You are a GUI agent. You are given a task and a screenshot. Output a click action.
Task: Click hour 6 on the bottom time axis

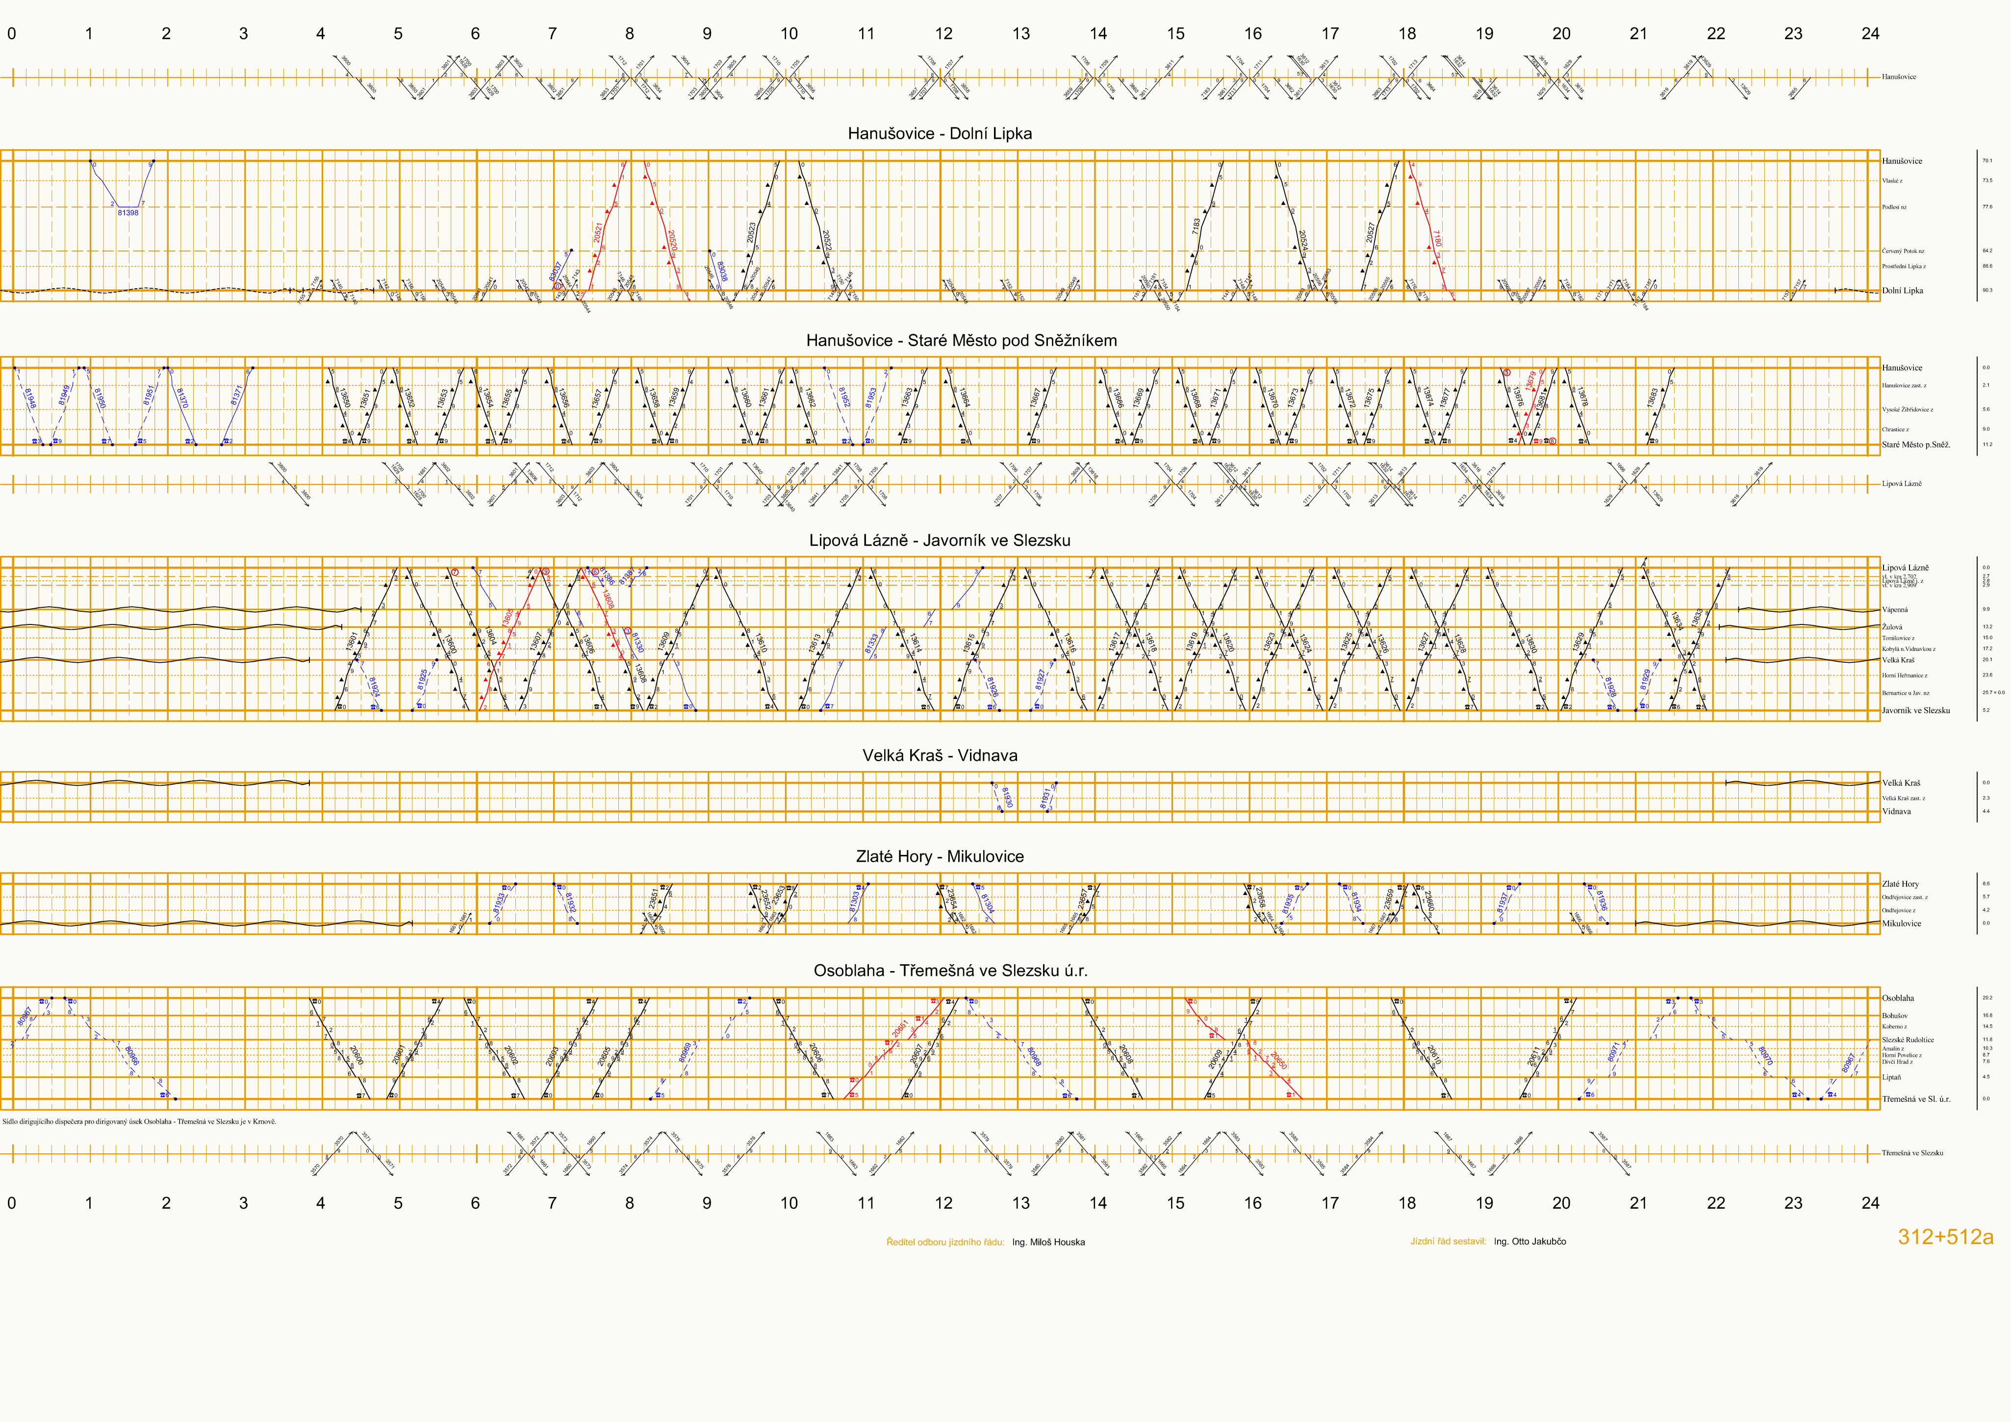point(475,1203)
